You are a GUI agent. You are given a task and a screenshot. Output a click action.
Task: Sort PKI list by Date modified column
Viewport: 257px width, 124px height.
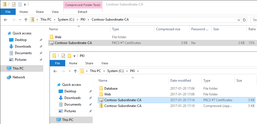coord(181,81)
